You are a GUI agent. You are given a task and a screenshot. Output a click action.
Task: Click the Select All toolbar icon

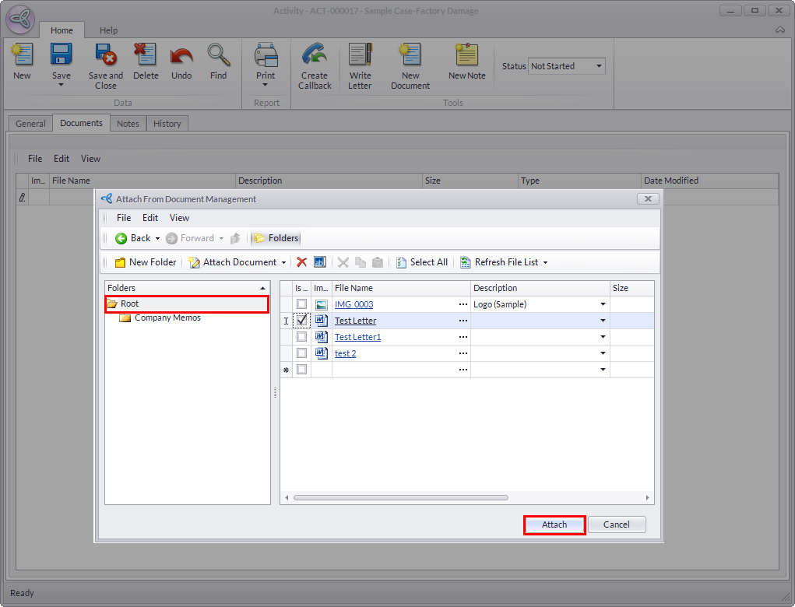pos(401,262)
